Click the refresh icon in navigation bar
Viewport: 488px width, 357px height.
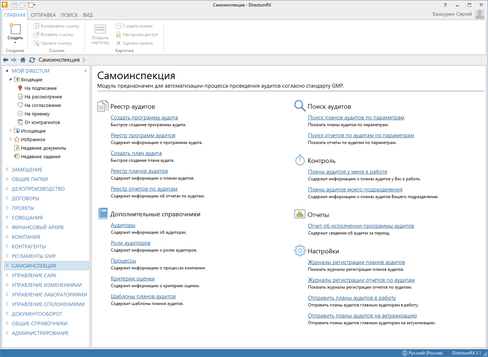point(32,60)
